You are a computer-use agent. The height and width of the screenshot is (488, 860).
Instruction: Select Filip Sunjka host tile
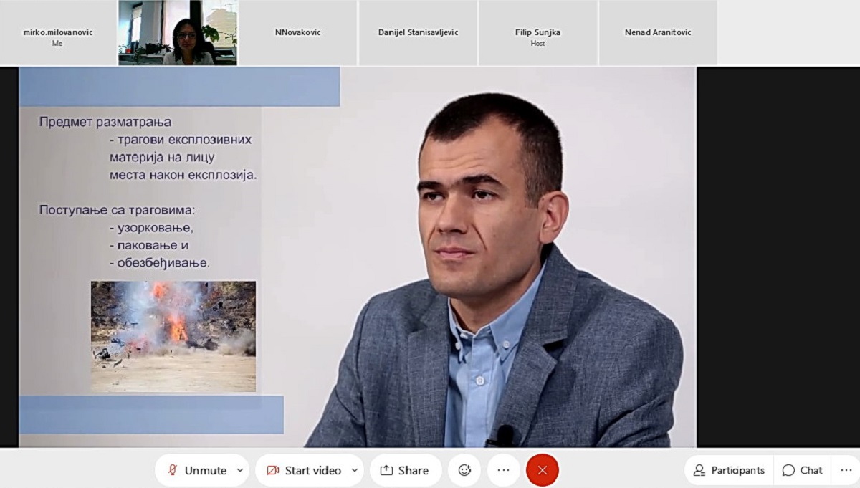[x=537, y=33]
